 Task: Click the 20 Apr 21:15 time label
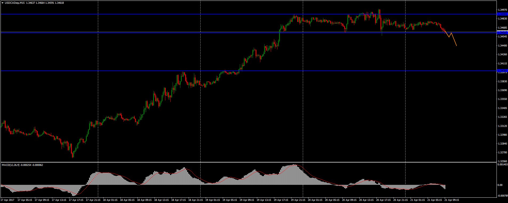pos(400,200)
